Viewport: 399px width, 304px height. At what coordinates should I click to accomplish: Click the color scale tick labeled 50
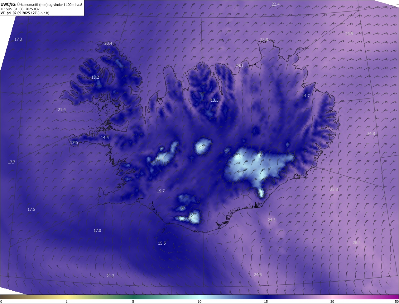(x=397, y=302)
